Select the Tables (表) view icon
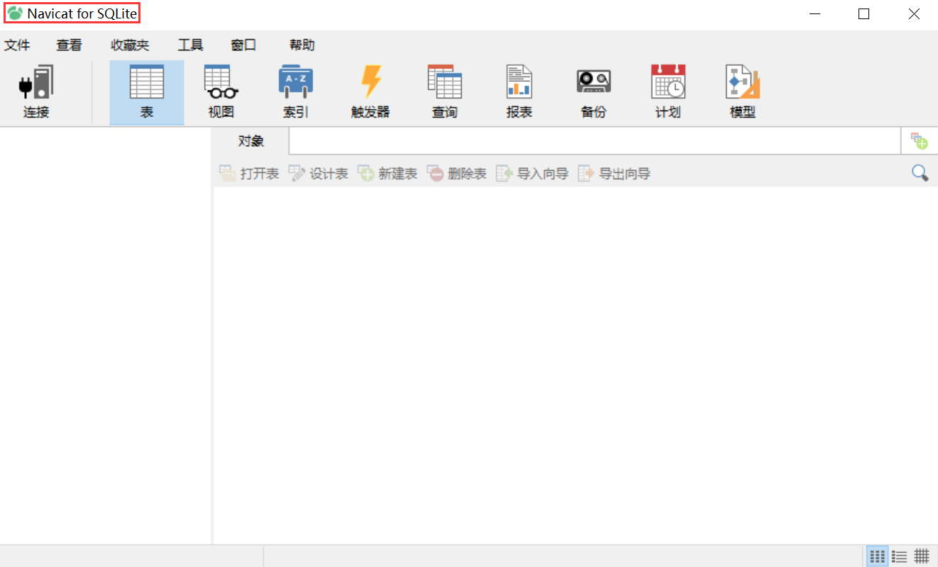 click(x=146, y=91)
